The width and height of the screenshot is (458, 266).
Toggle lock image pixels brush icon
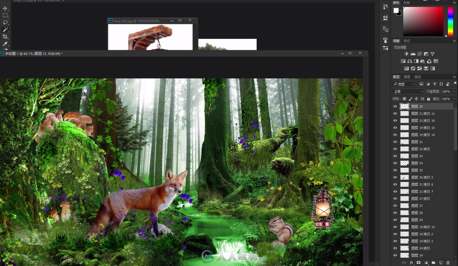410,99
